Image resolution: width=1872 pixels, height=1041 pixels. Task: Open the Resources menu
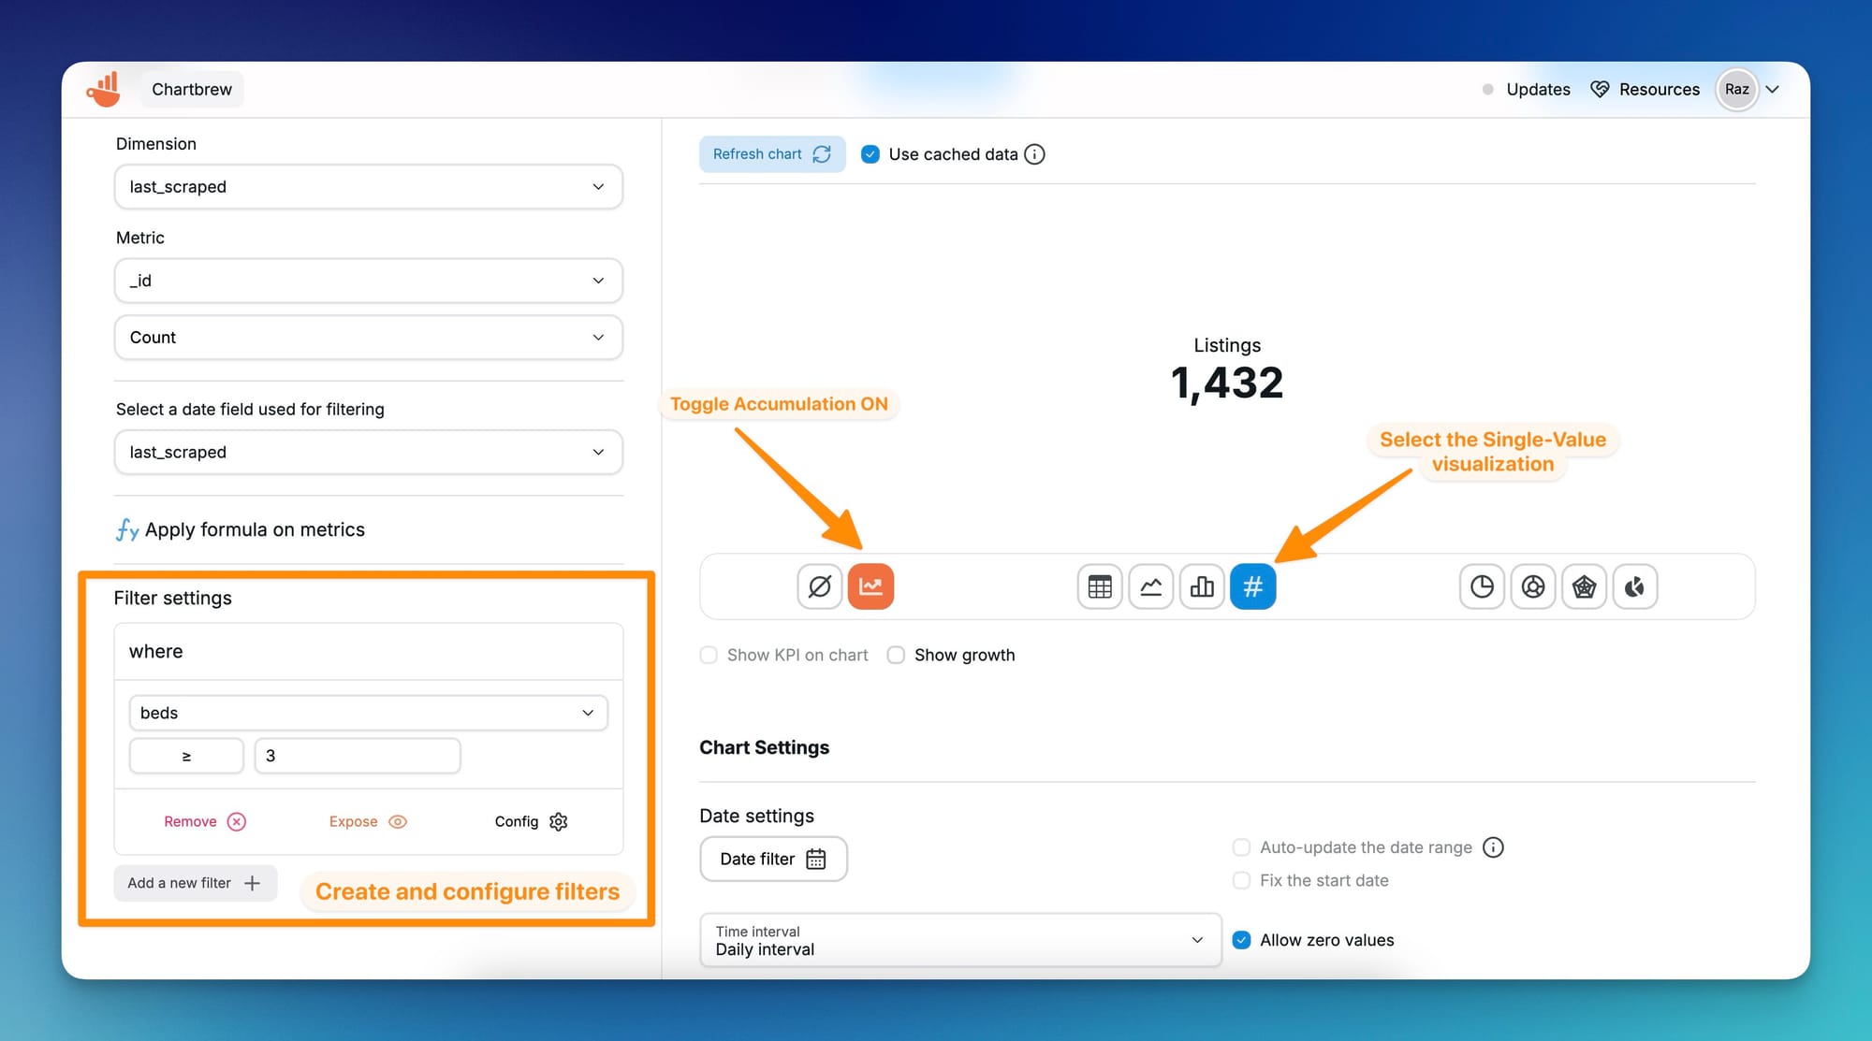[x=1658, y=89]
